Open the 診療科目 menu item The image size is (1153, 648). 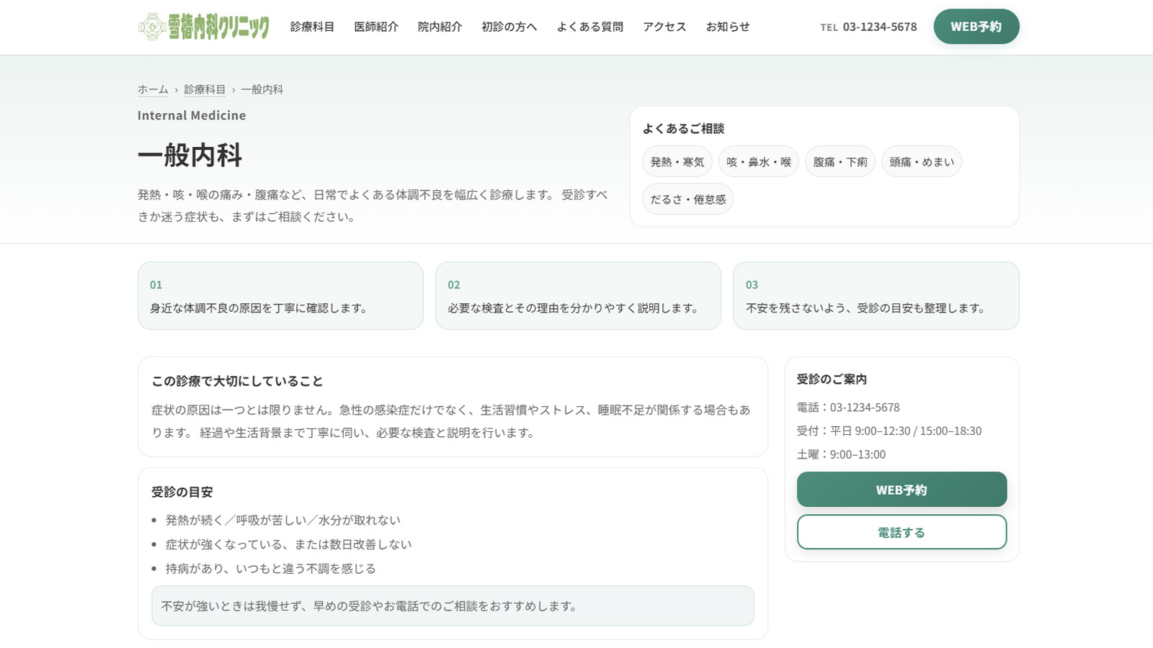[x=312, y=27]
